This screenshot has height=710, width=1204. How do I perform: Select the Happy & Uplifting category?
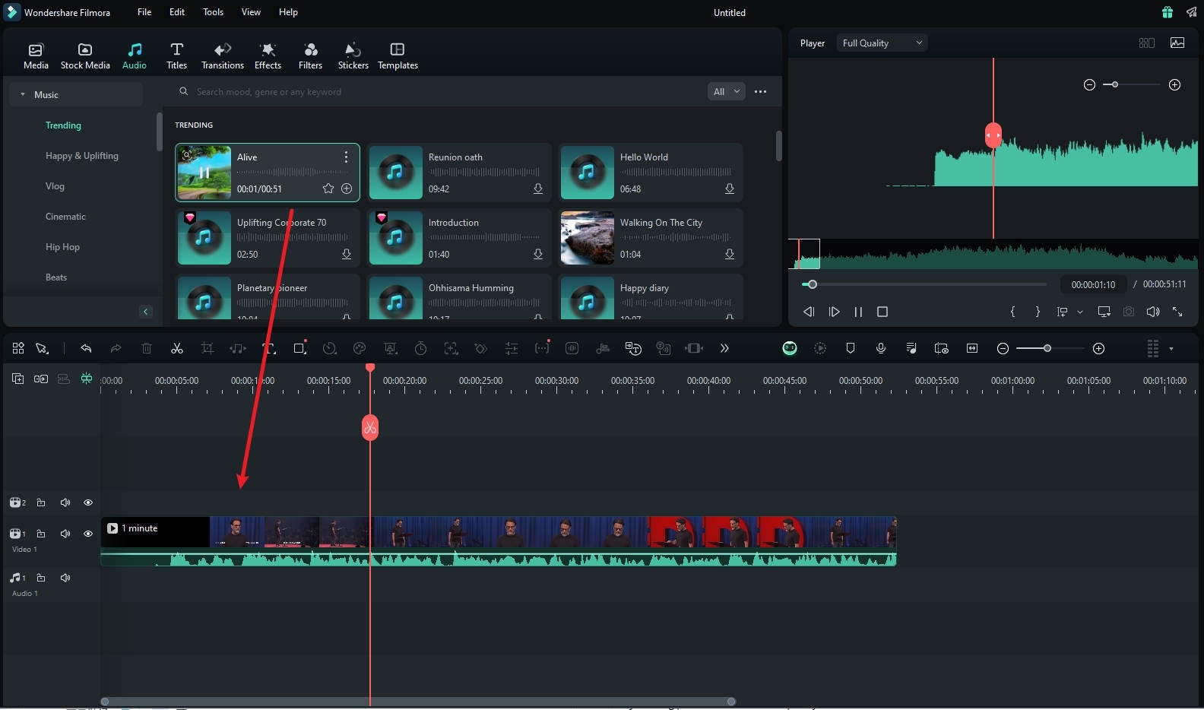[x=81, y=156]
